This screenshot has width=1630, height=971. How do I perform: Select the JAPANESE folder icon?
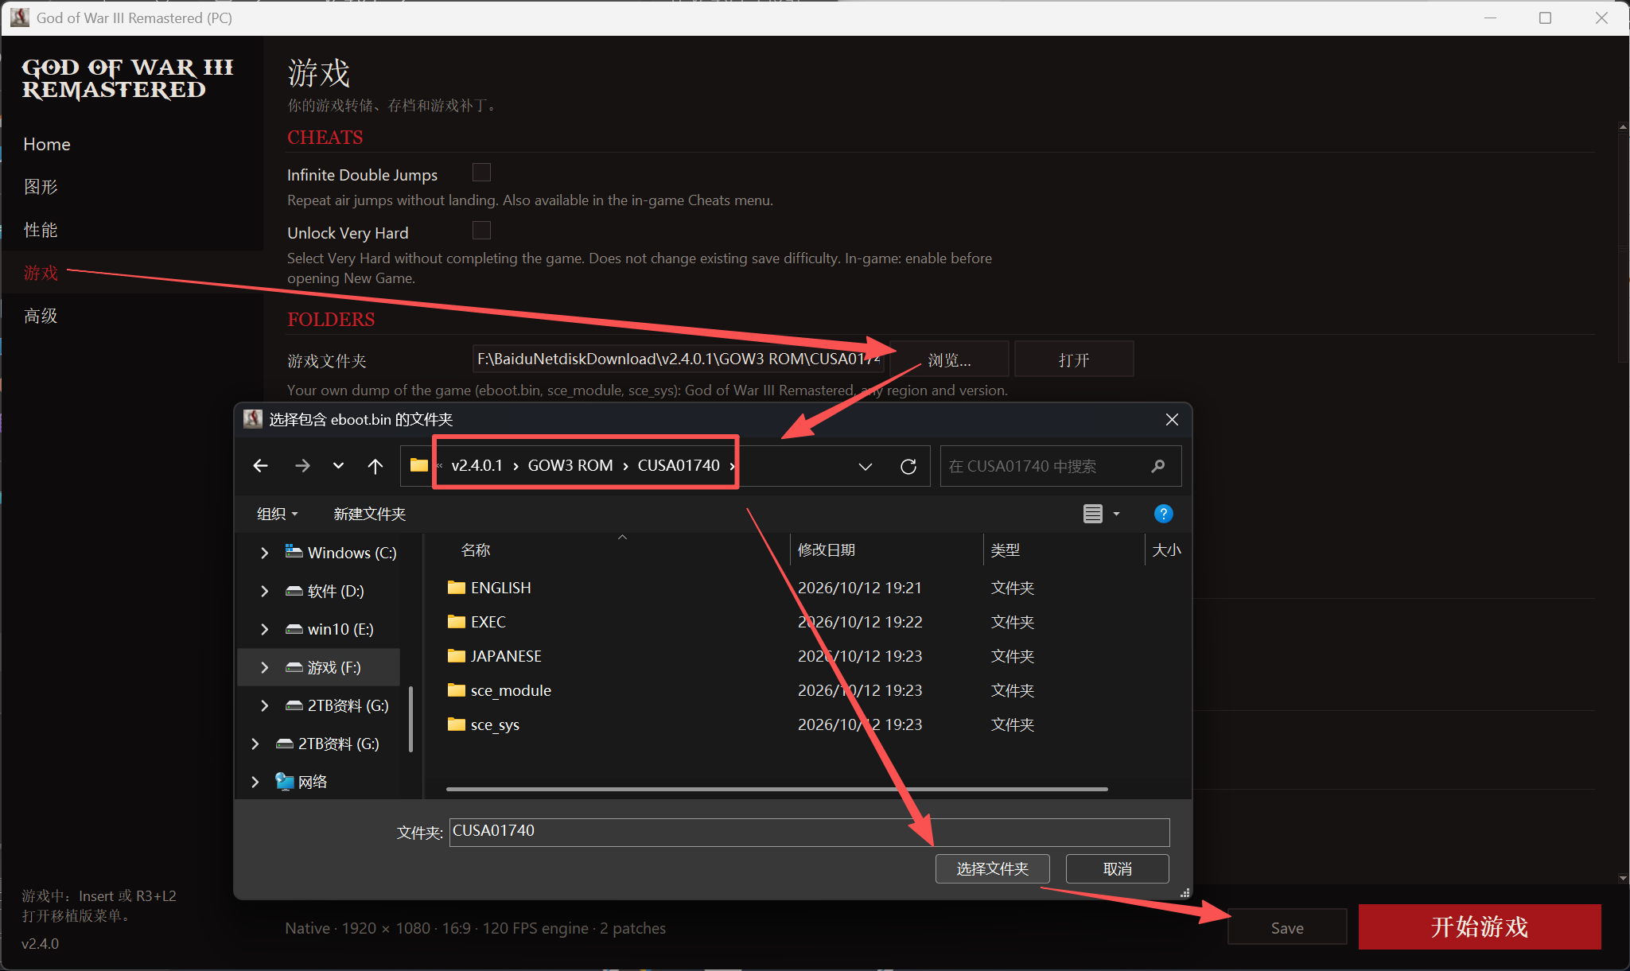pos(457,656)
